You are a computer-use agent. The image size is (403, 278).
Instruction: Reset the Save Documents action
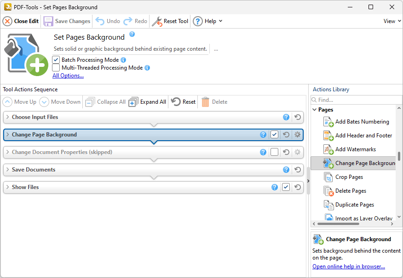[298, 170]
